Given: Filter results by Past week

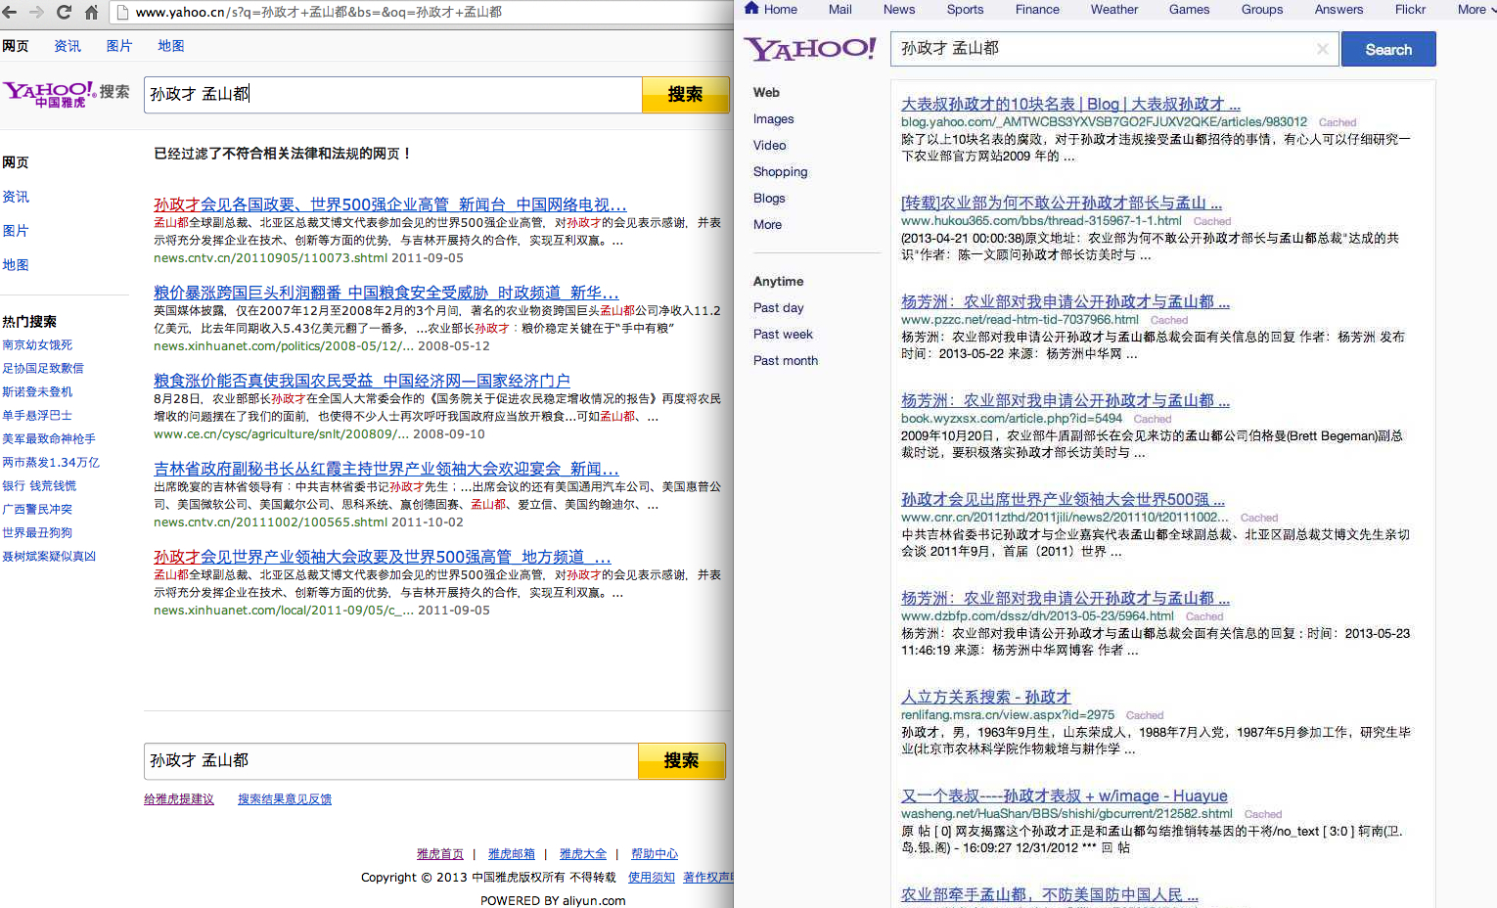Looking at the screenshot, I should point(783,335).
